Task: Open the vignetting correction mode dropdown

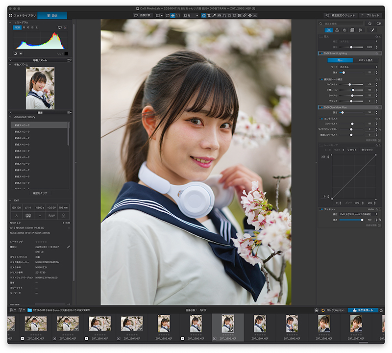Action: (358, 214)
